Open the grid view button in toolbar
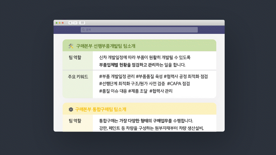276x155 pixels. tap(82, 23)
